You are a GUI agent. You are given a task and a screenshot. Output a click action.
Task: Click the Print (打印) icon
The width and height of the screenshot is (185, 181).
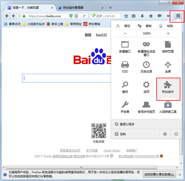click(x=125, y=65)
